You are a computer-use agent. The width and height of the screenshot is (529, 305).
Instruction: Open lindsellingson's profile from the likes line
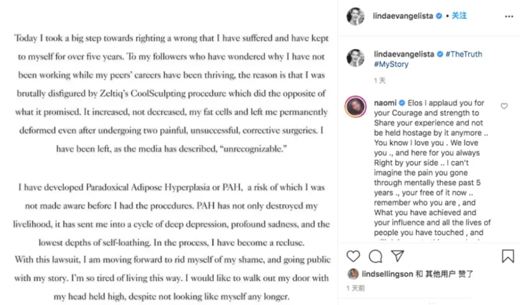[x=387, y=274]
